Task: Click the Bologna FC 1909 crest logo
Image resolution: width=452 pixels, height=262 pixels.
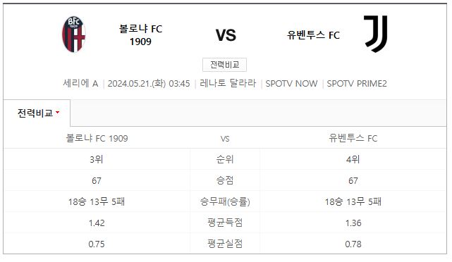Action: pyautogui.click(x=74, y=35)
